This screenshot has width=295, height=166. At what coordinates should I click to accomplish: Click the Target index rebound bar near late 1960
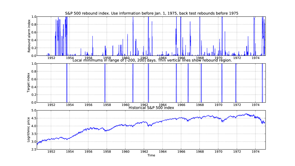(133, 83)
